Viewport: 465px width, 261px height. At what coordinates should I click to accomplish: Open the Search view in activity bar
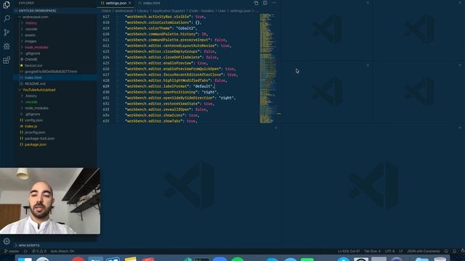7,18
